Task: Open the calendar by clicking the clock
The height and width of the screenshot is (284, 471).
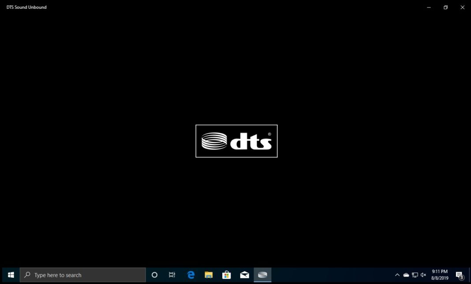Action: [439, 274]
